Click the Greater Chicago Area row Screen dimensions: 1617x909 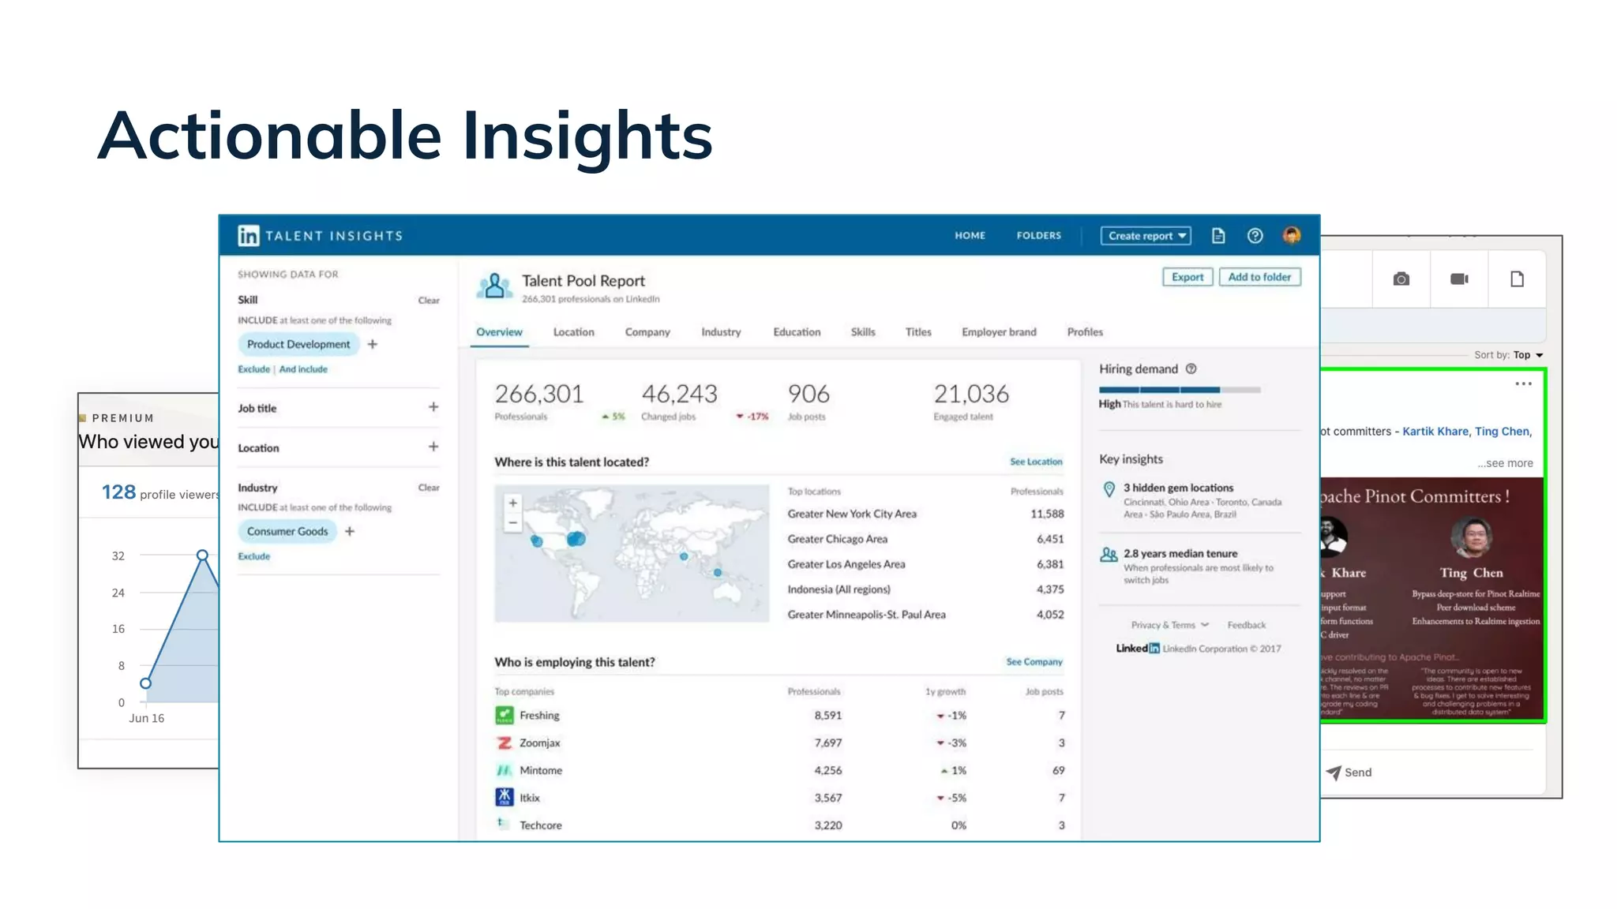click(x=925, y=539)
